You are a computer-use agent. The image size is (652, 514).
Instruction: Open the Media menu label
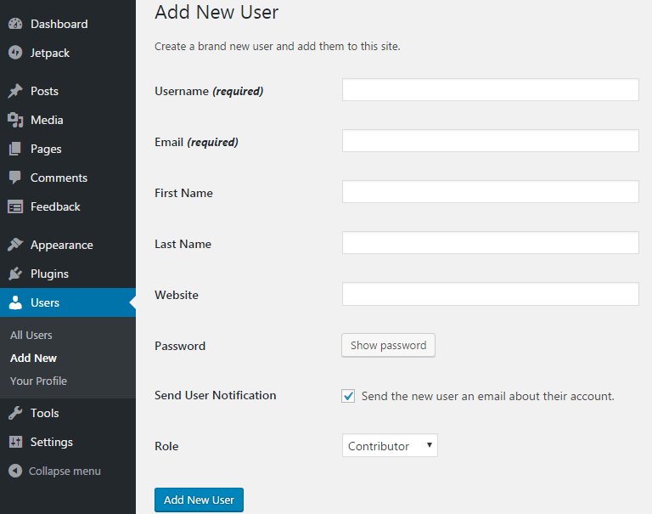click(x=47, y=120)
